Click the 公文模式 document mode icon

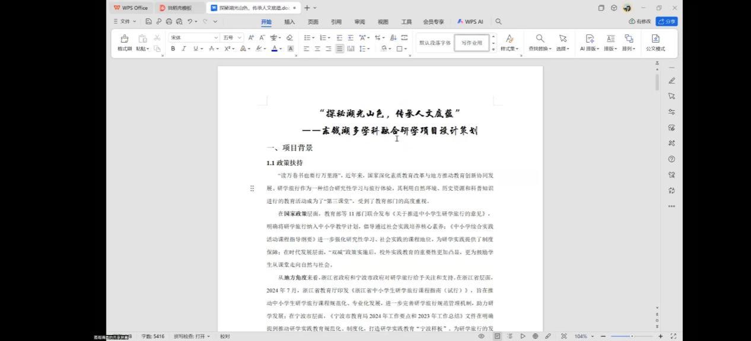coord(655,42)
